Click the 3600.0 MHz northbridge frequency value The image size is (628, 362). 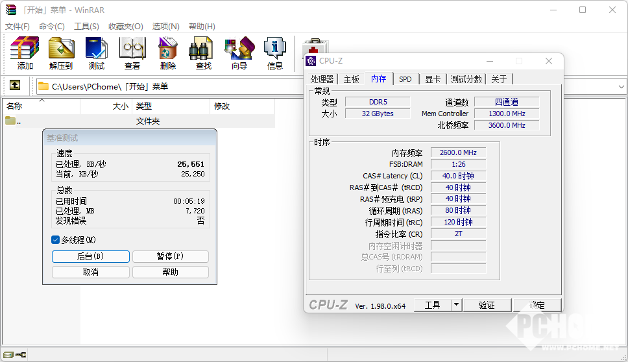point(507,125)
